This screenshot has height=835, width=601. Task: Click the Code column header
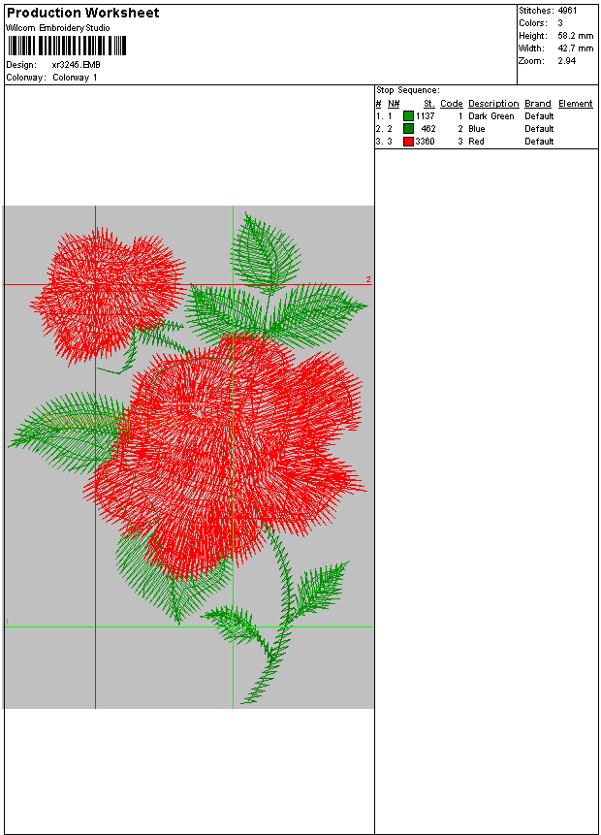[451, 104]
